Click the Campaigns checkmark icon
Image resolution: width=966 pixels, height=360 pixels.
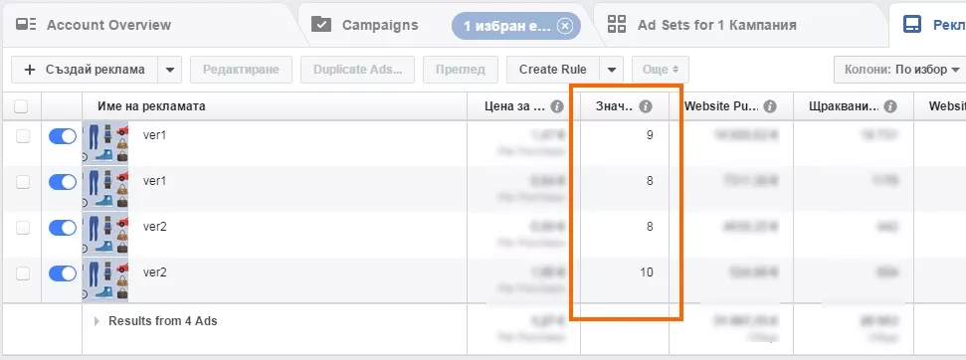pos(321,25)
